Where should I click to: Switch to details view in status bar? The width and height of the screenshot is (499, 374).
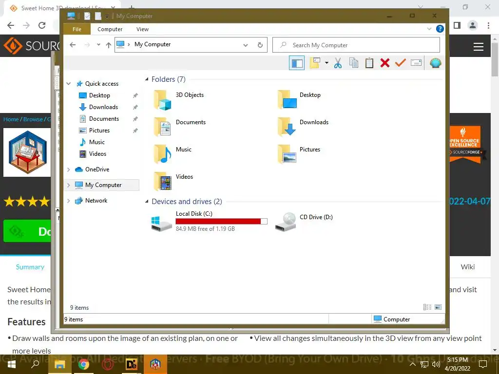pyautogui.click(x=427, y=307)
